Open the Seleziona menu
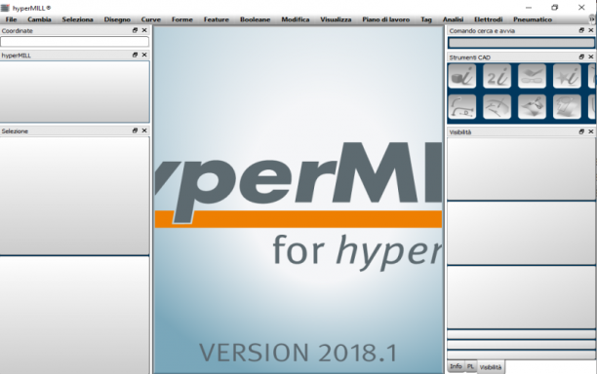Image resolution: width=597 pixels, height=374 pixels. (x=78, y=19)
